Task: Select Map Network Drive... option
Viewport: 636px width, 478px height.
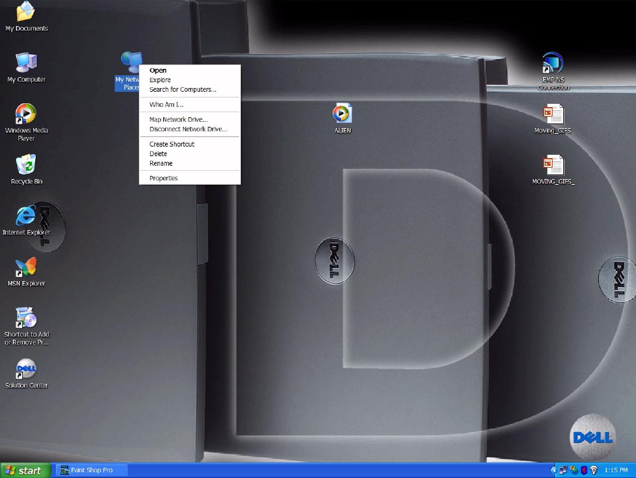Action: coord(190,120)
